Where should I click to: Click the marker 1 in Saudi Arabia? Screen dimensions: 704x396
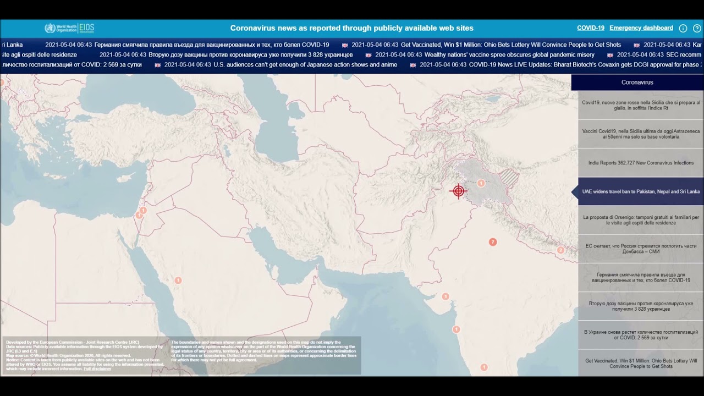coord(178,280)
